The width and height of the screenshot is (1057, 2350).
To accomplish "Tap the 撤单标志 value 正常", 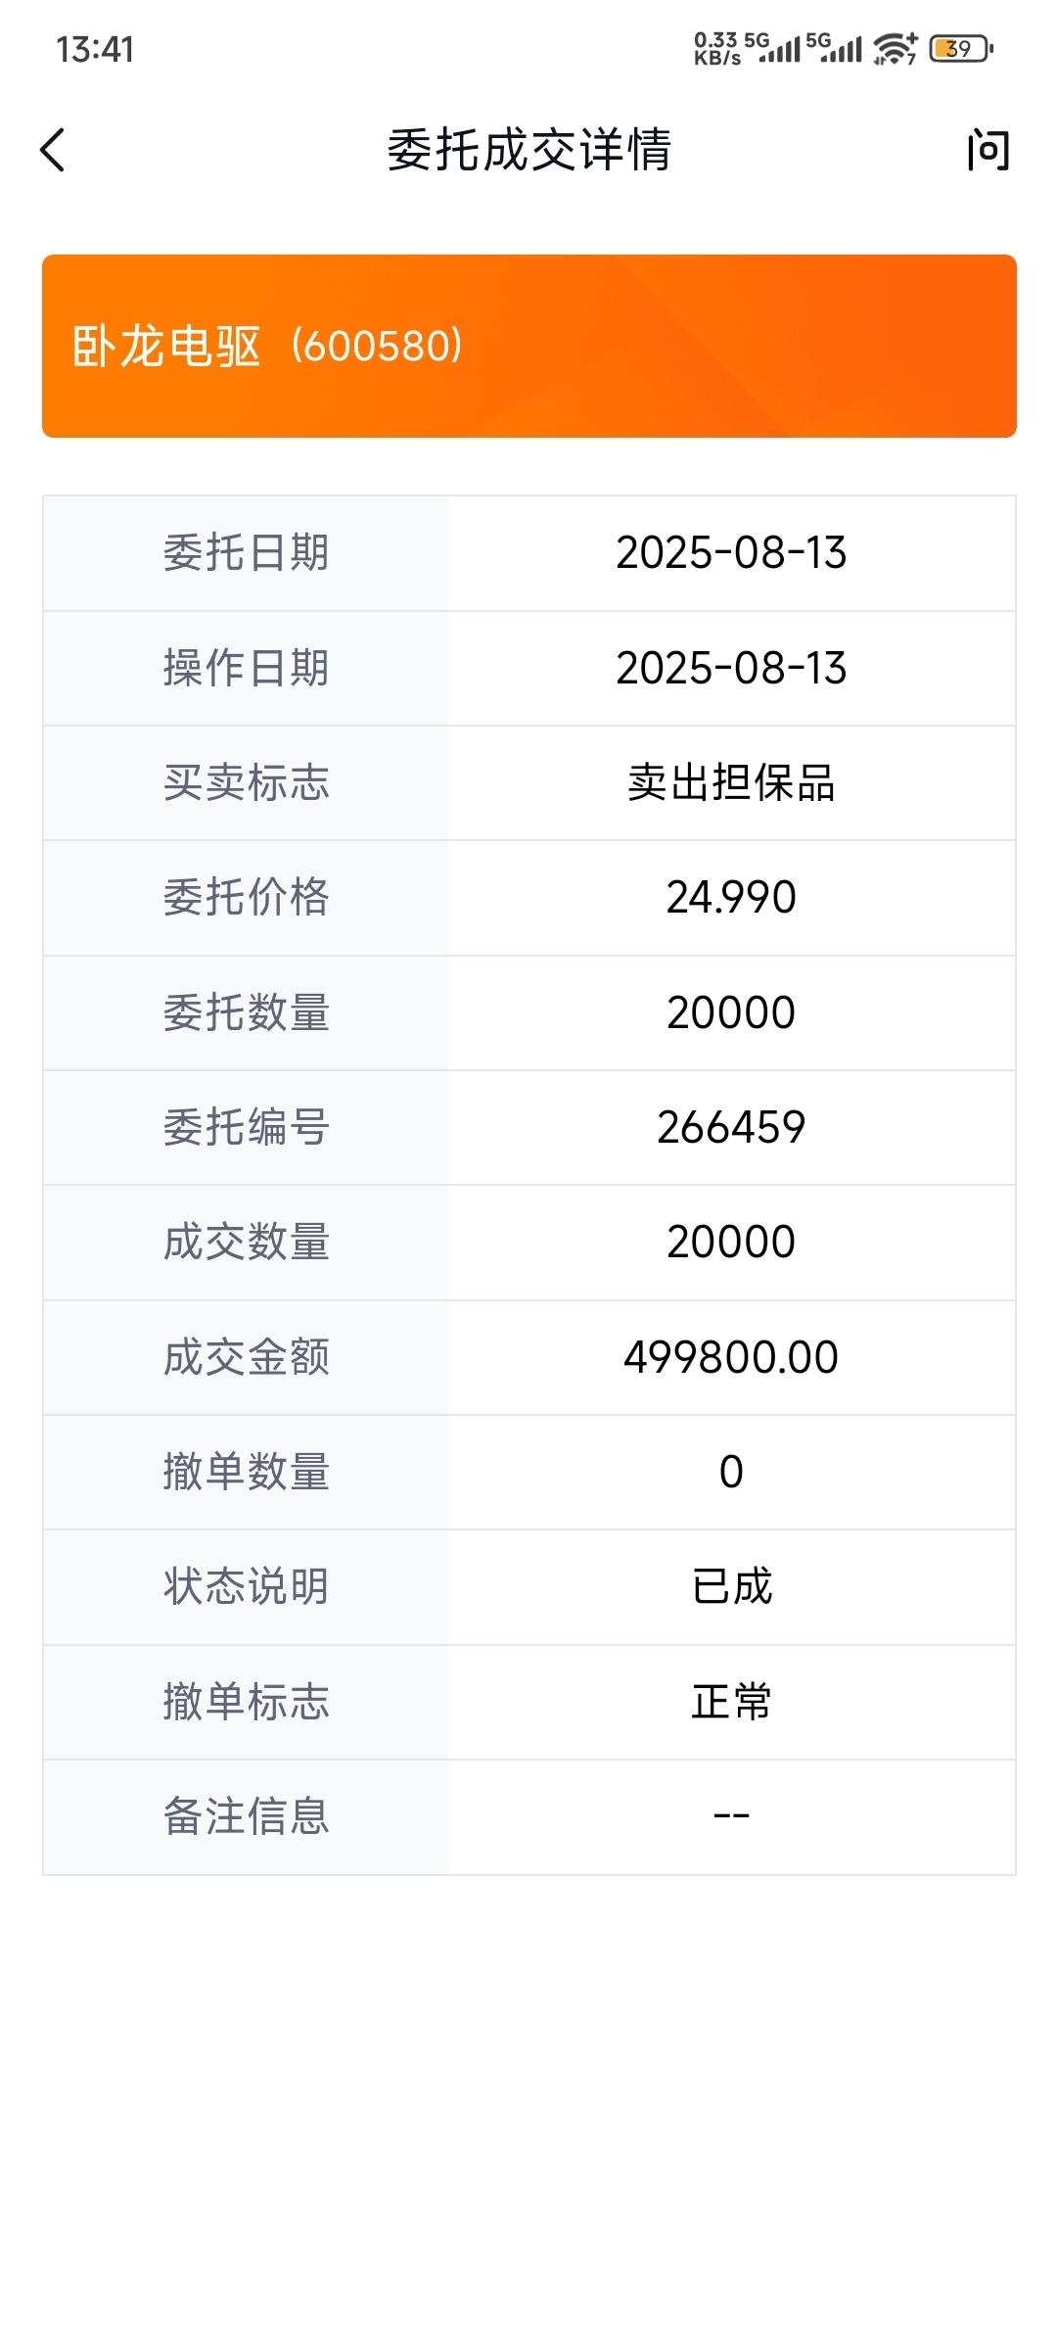I will coord(731,1702).
